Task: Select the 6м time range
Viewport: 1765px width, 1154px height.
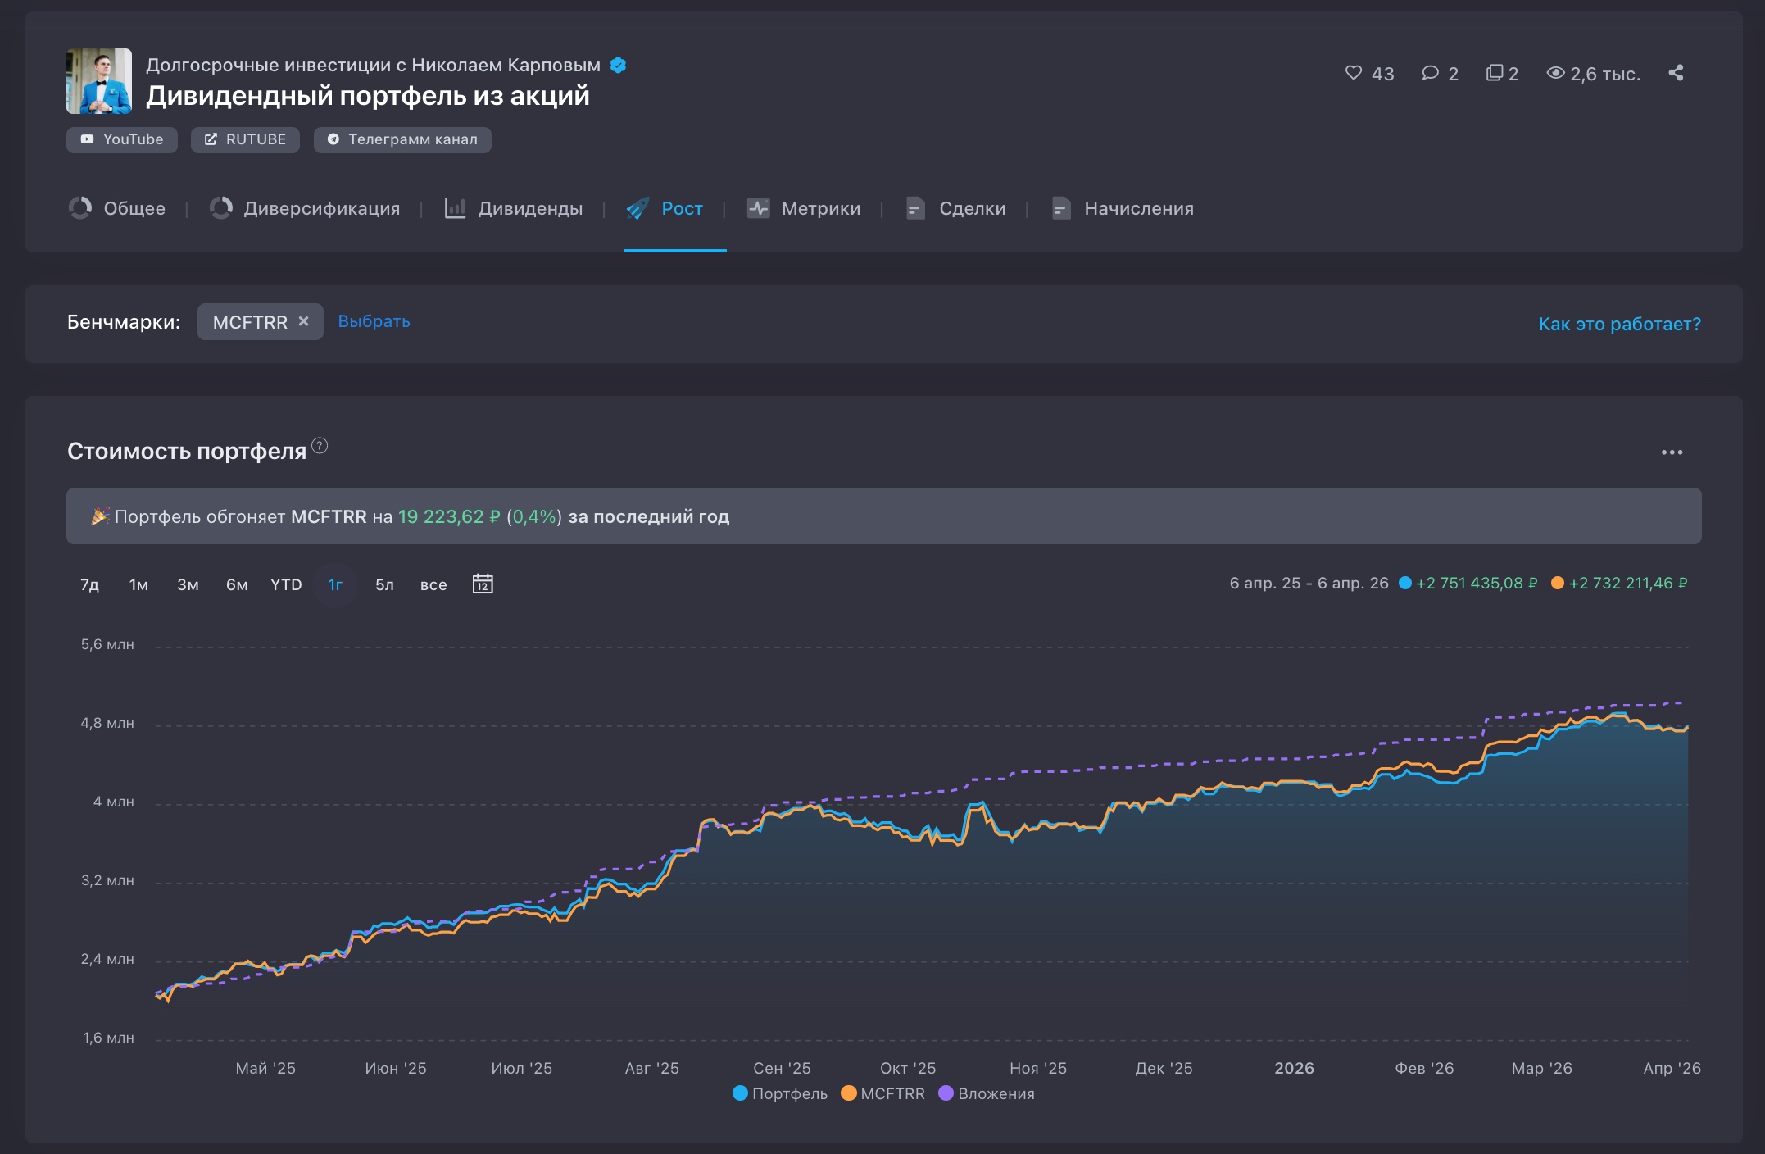Action: pos(237,584)
